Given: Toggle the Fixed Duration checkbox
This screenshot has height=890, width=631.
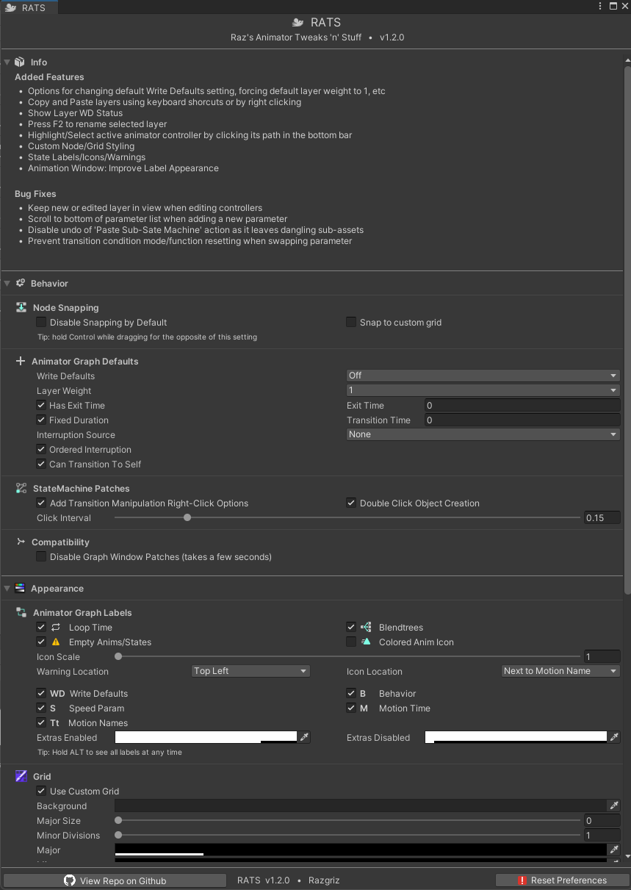Looking at the screenshot, I should tap(41, 420).
